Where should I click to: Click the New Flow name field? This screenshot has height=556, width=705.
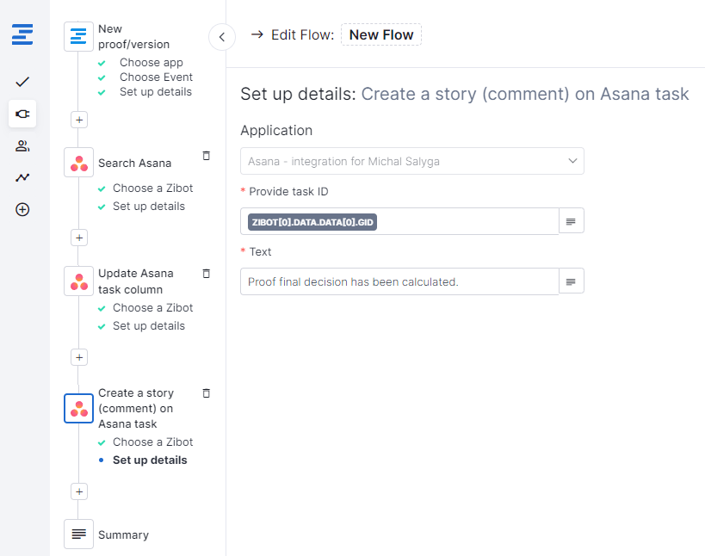pos(380,35)
